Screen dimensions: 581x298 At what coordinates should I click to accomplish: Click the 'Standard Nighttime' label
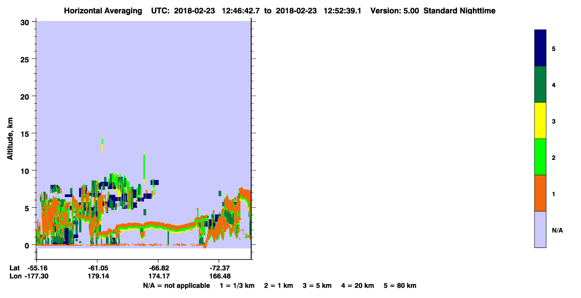click(459, 11)
